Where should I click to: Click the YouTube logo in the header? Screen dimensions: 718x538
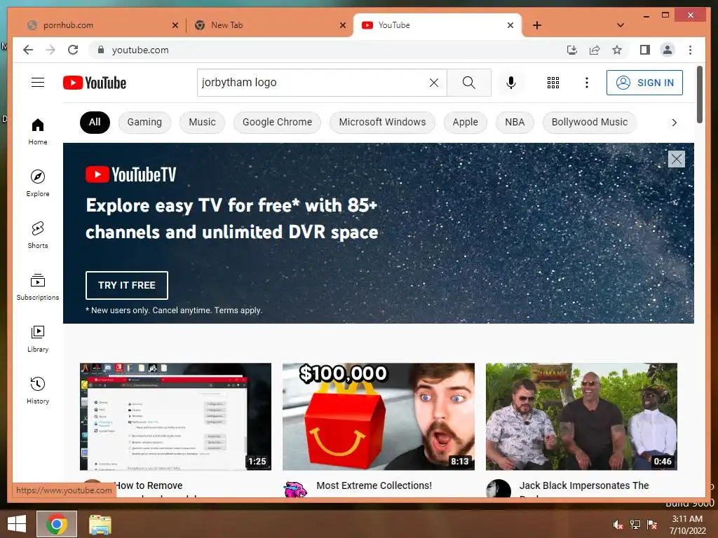point(95,83)
